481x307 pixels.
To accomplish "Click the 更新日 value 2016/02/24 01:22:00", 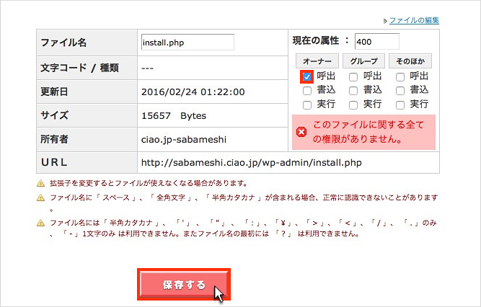I will 193,92.
